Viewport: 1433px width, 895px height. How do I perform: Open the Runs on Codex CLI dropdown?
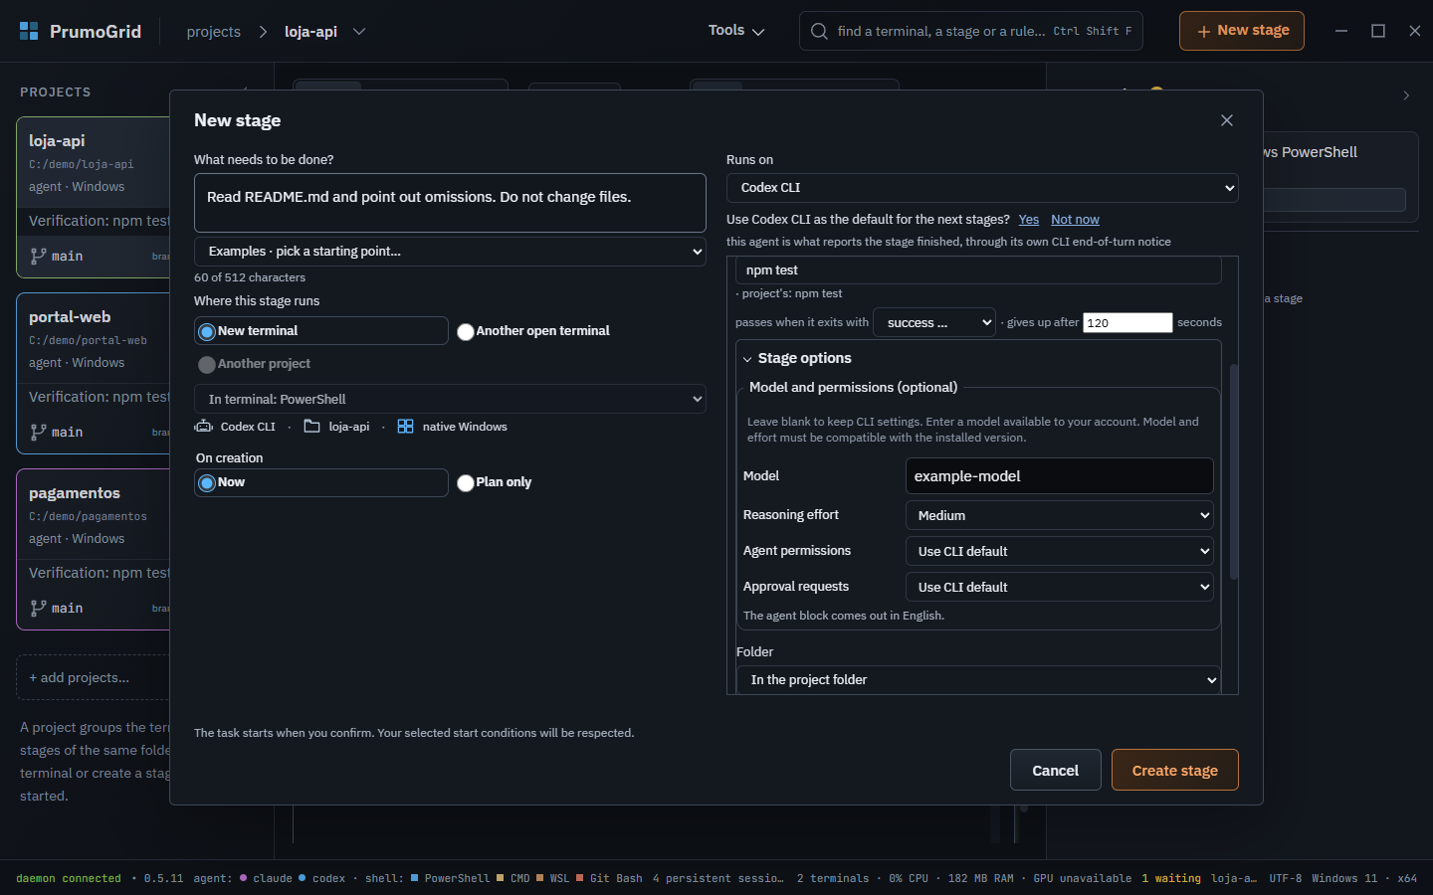point(982,187)
